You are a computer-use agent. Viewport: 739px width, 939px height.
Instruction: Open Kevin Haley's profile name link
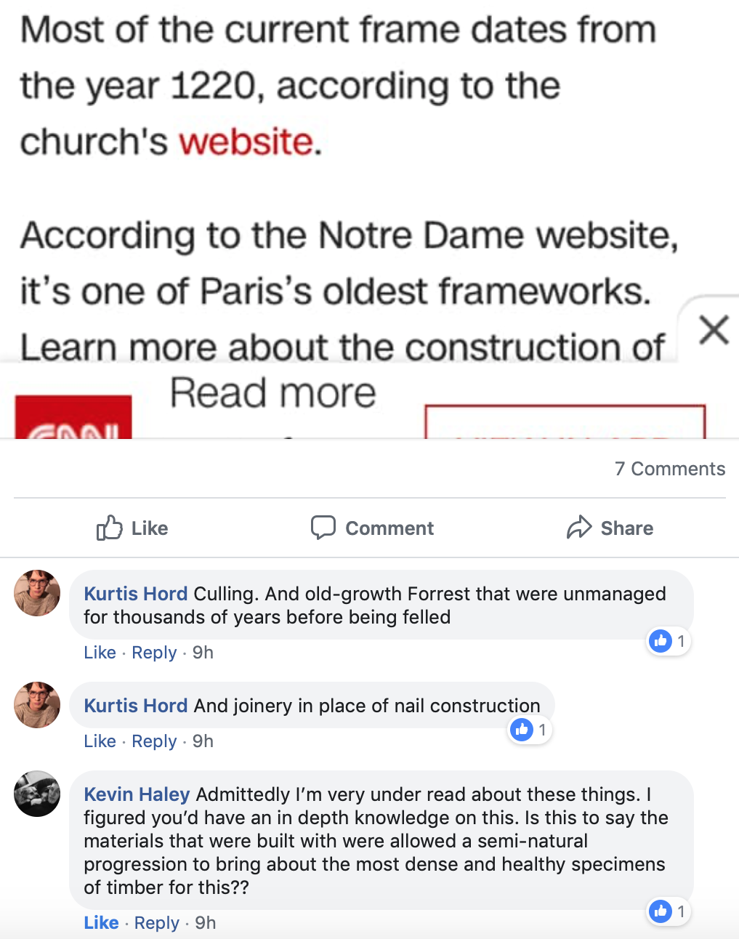(137, 794)
